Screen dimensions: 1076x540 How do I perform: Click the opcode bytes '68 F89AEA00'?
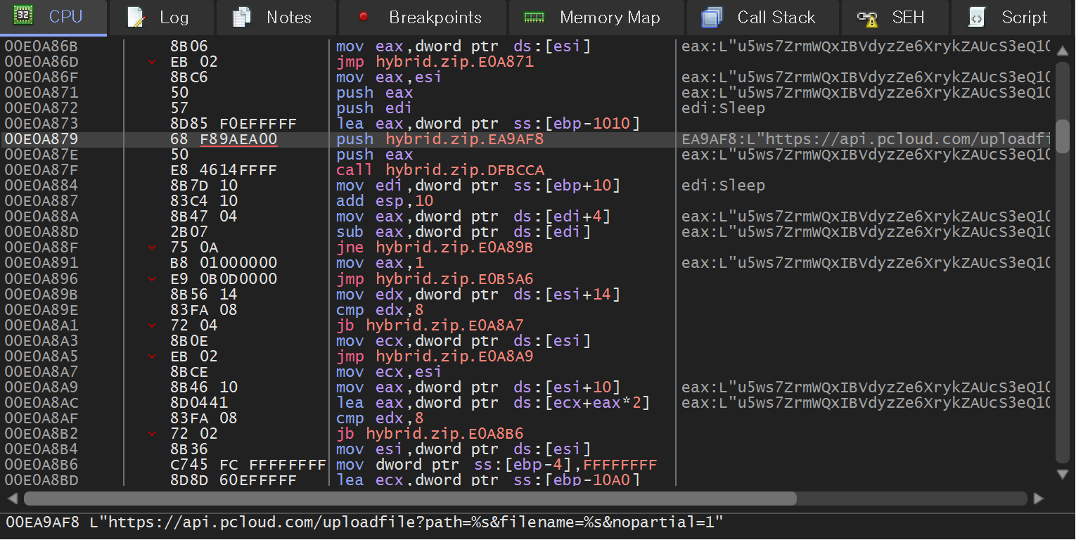(x=224, y=139)
